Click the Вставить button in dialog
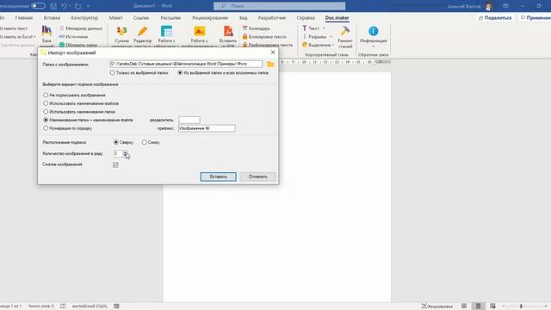Image resolution: width=551 pixels, height=310 pixels. 218,177
